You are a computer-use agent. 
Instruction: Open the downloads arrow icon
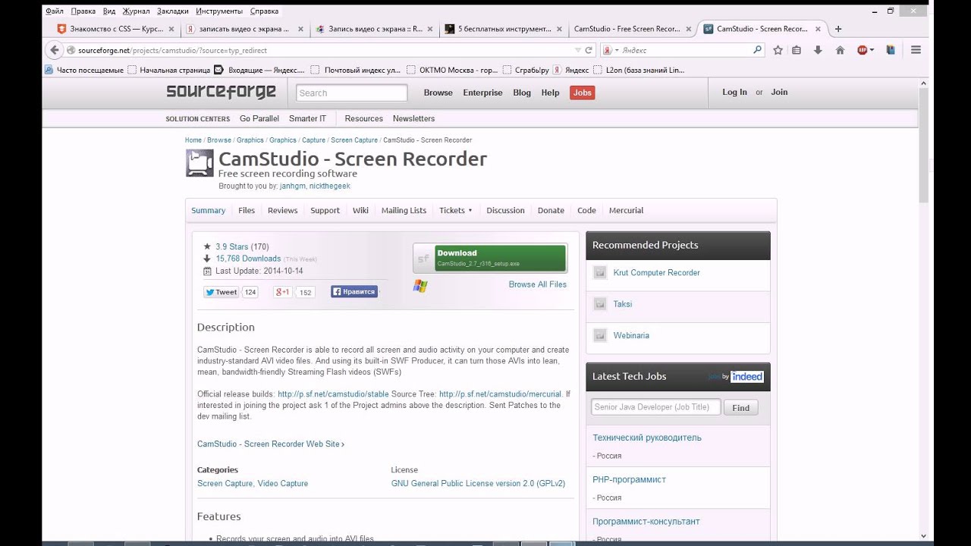[818, 50]
